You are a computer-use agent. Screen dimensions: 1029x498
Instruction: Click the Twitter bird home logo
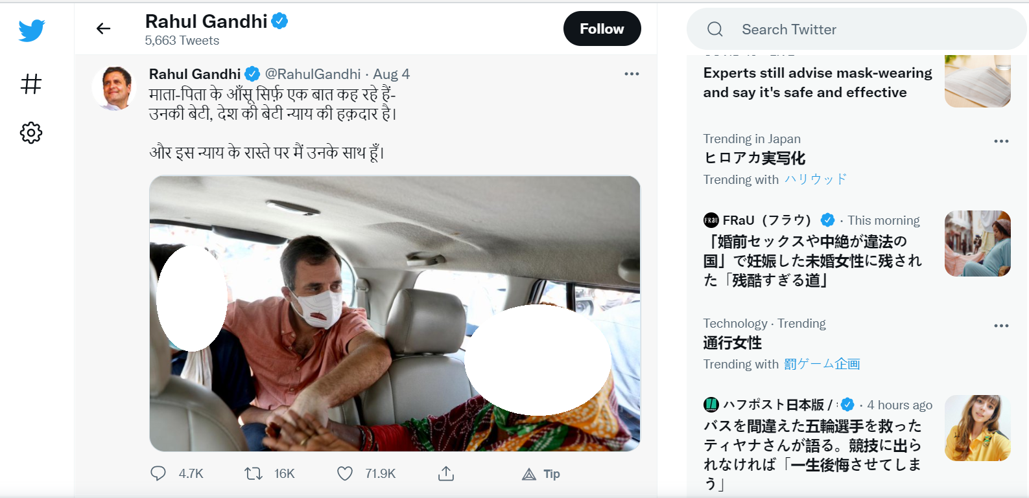click(x=31, y=30)
